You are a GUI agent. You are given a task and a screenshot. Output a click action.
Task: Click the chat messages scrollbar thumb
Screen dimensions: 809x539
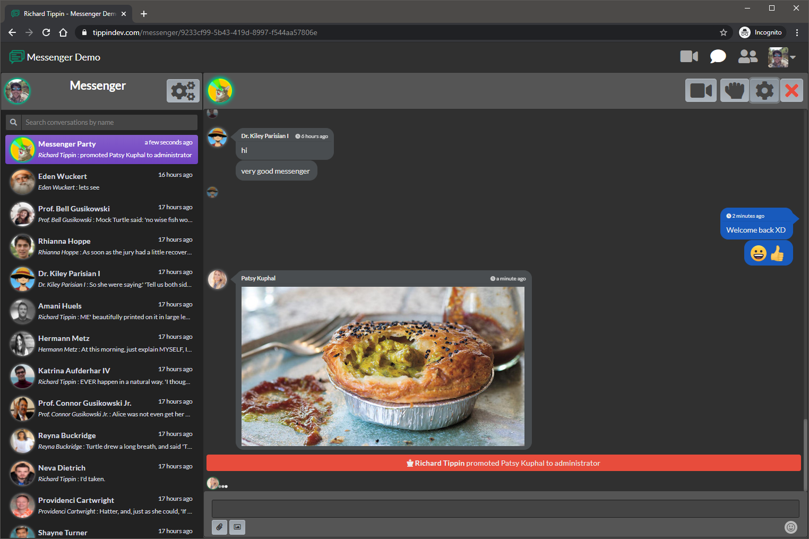click(805, 455)
